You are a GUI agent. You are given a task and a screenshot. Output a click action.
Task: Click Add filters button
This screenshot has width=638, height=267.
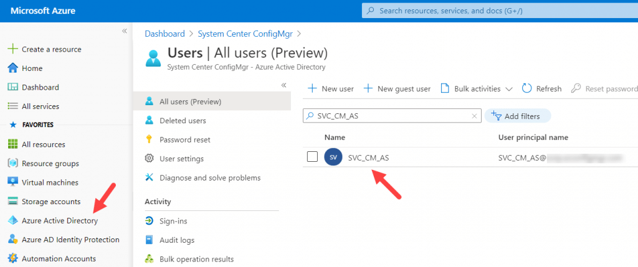click(517, 116)
